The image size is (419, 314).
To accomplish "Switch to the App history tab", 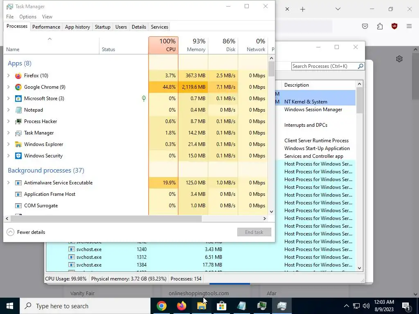I will tap(77, 27).
